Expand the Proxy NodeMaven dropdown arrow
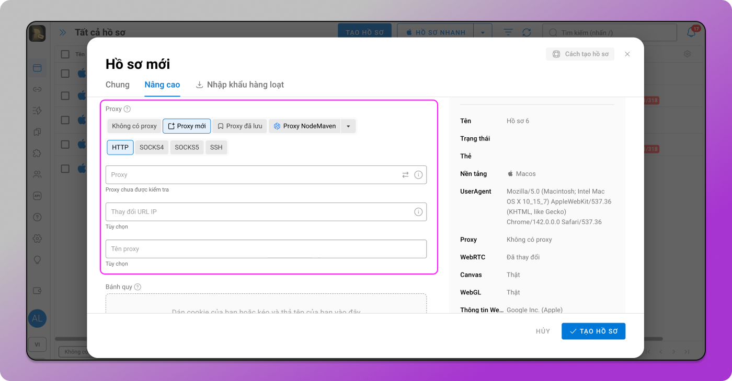Image resolution: width=732 pixels, height=381 pixels. [x=348, y=126]
